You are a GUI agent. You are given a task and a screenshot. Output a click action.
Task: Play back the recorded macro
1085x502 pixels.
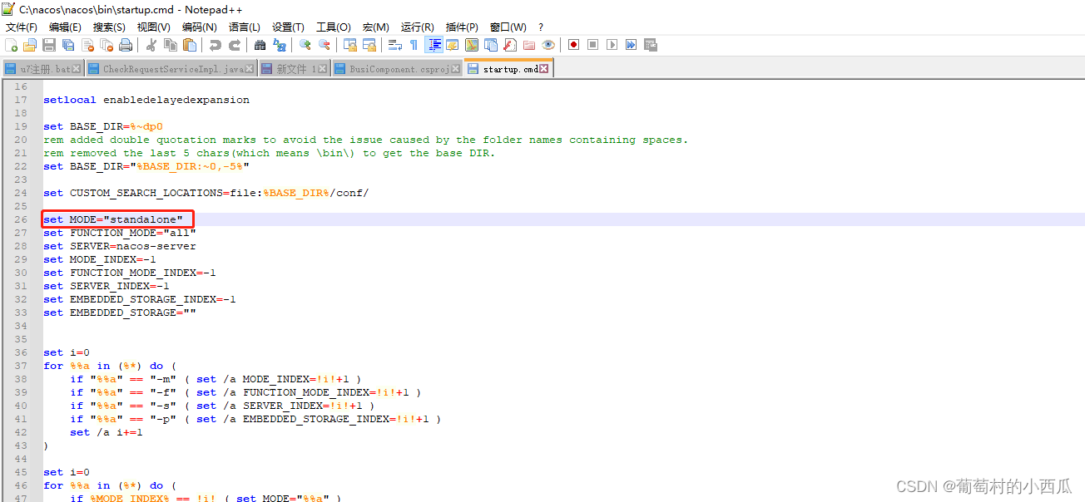(x=612, y=45)
